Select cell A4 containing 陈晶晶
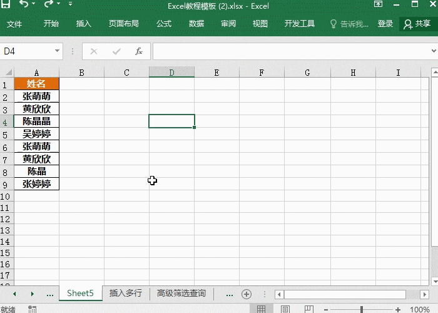The image size is (438, 313). 36,121
